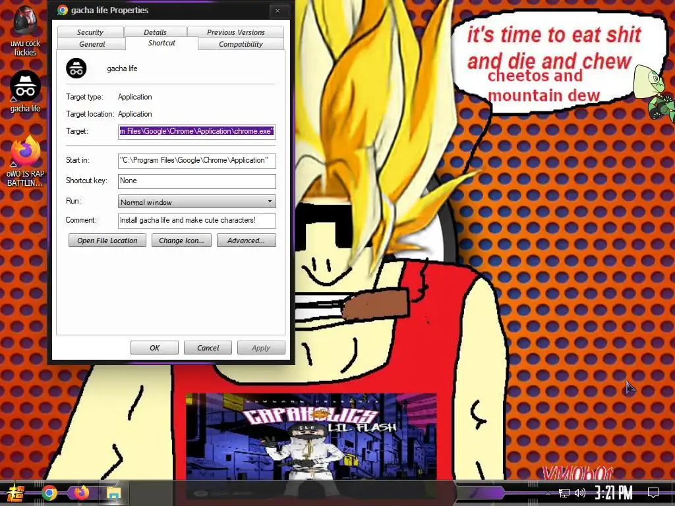
Task: Switch to the Compatibility tab
Action: pos(241,44)
